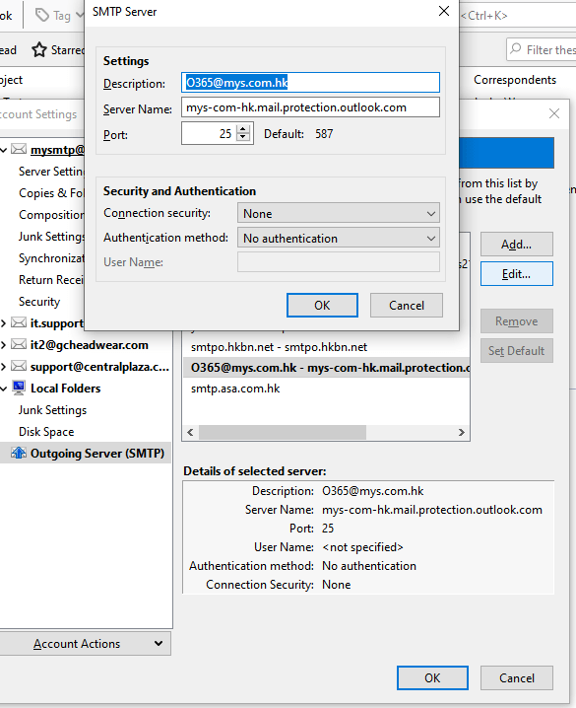Select Junk Settings under Local Folders

coord(52,410)
